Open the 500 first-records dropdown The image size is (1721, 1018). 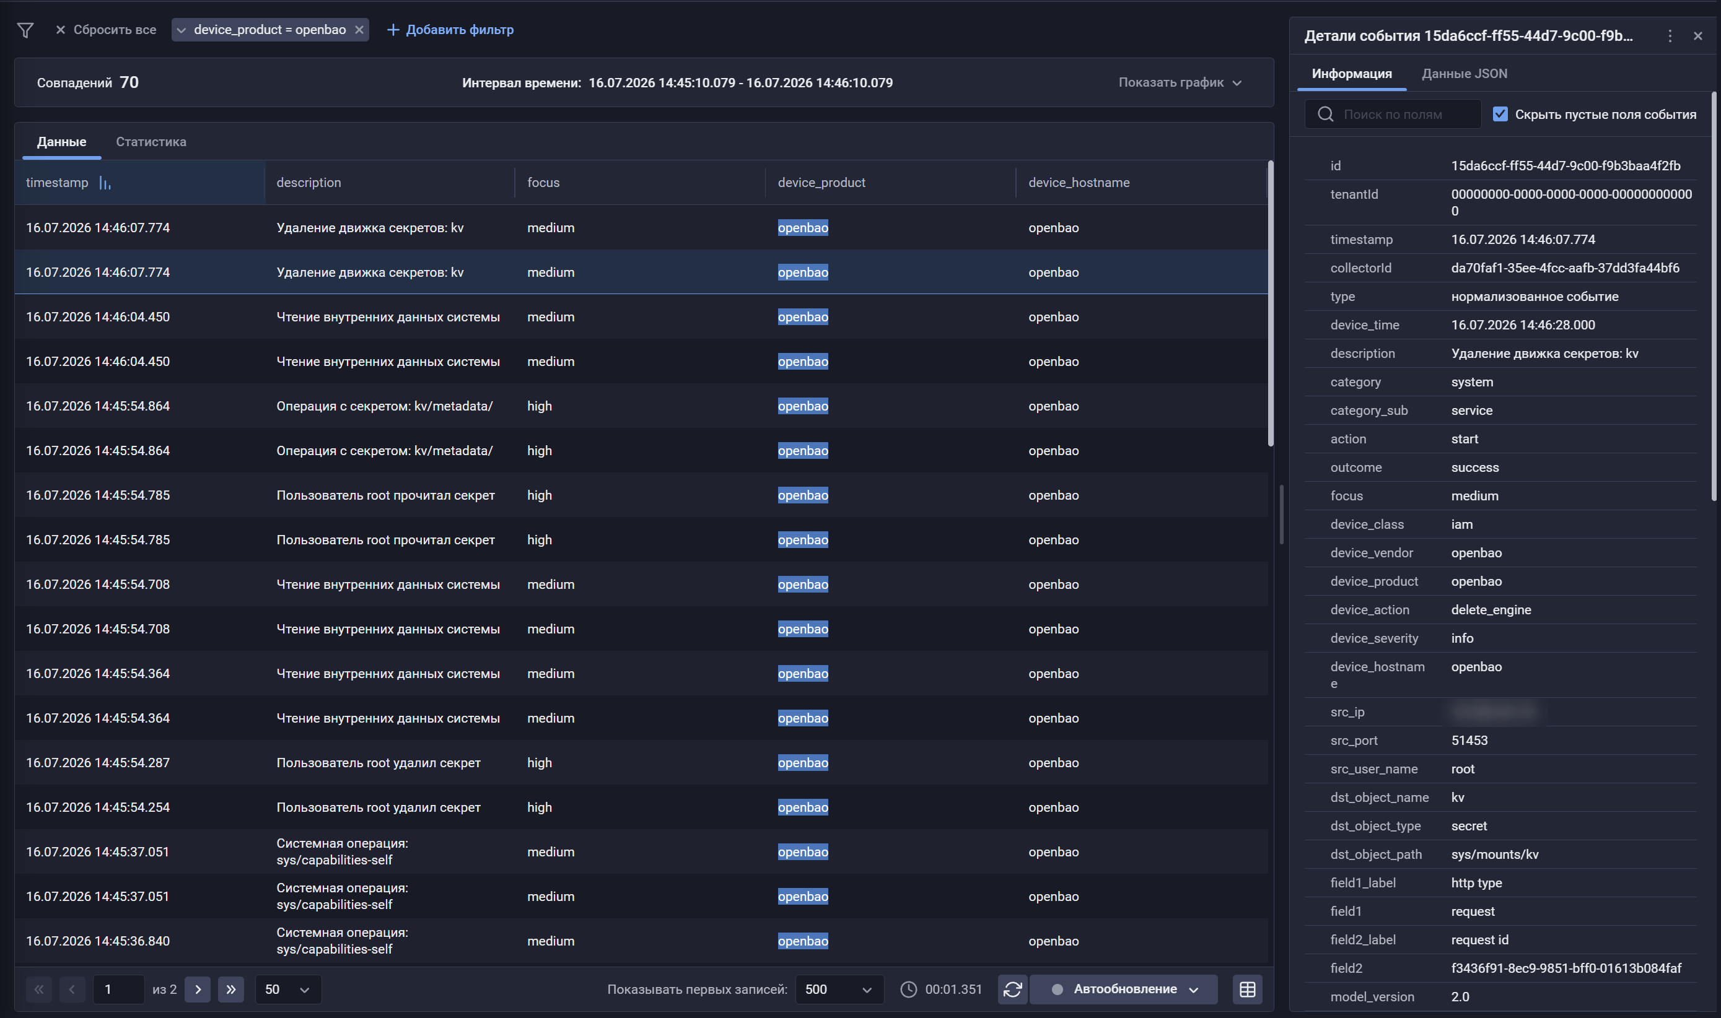click(839, 989)
